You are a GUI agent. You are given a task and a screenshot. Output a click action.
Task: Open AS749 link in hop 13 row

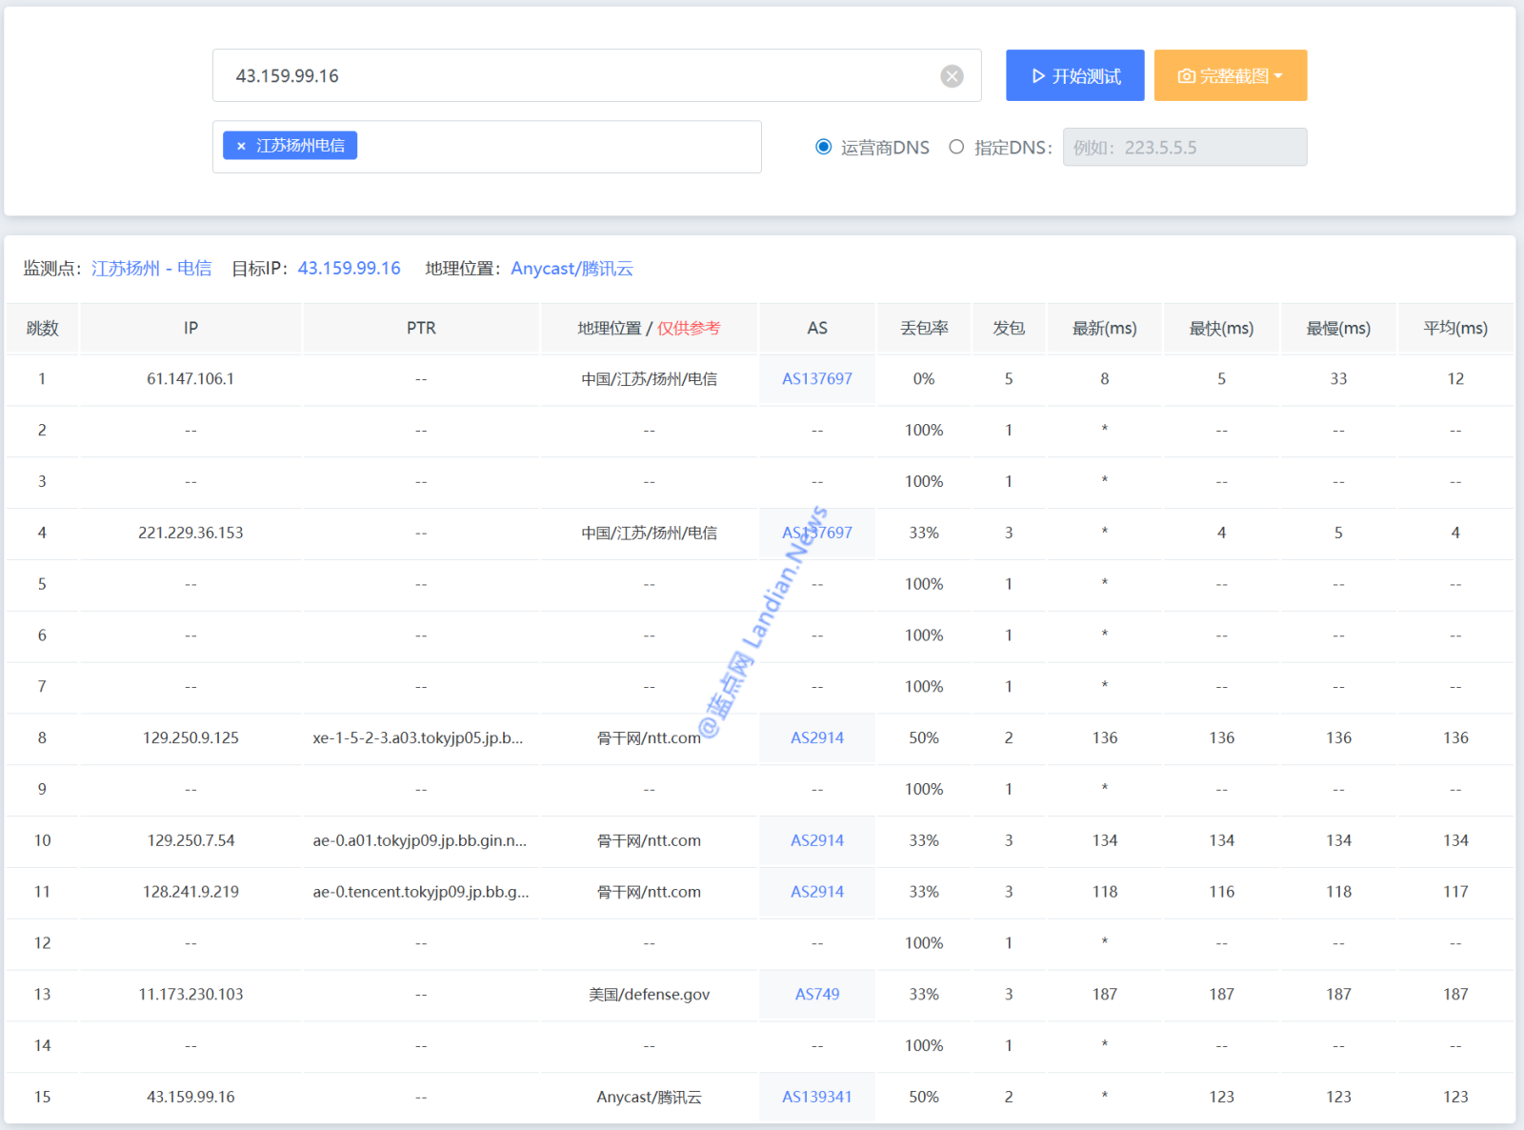click(816, 995)
